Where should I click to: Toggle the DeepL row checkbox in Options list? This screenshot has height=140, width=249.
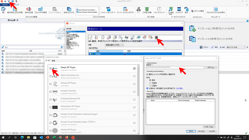(90, 54)
